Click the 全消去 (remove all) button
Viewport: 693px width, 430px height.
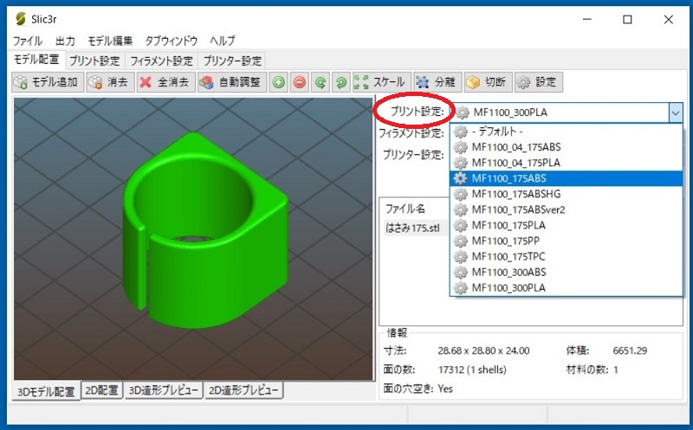tap(165, 82)
